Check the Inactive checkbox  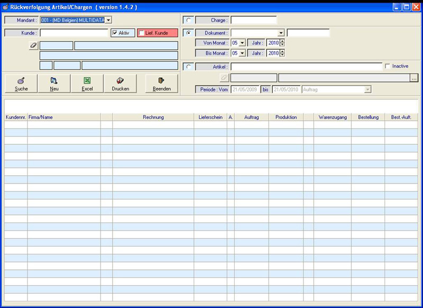coord(388,66)
